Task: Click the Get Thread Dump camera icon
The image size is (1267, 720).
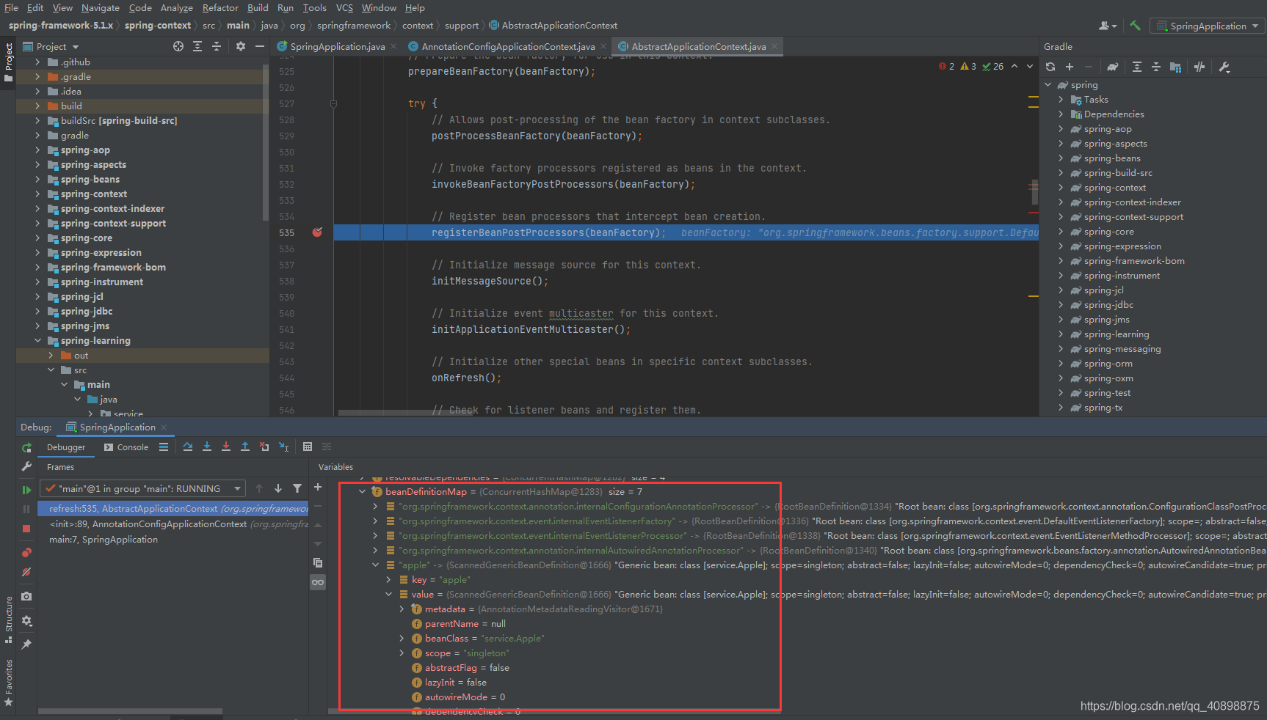Action: (26, 596)
